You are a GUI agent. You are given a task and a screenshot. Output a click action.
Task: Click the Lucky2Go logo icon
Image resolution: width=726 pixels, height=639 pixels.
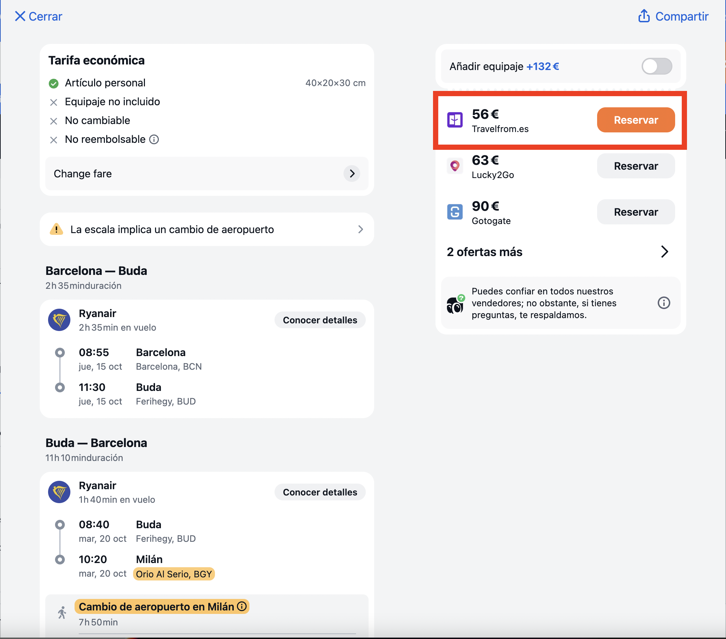click(x=455, y=166)
